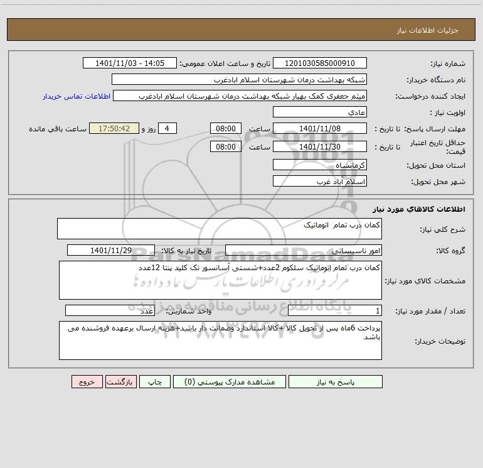Click the response deadline time field 08:00

click(x=225, y=128)
